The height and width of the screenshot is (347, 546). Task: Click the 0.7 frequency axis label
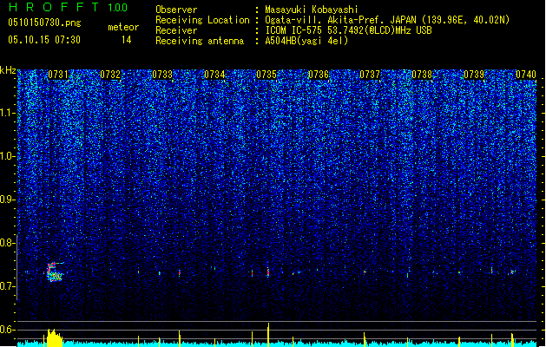(x=8, y=286)
